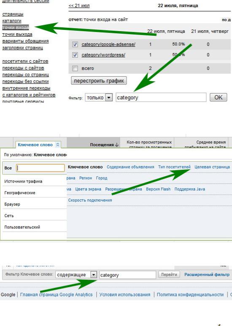This screenshot has height=326, width=232.
Task: Select Пользовательский category
Action: 22,227
